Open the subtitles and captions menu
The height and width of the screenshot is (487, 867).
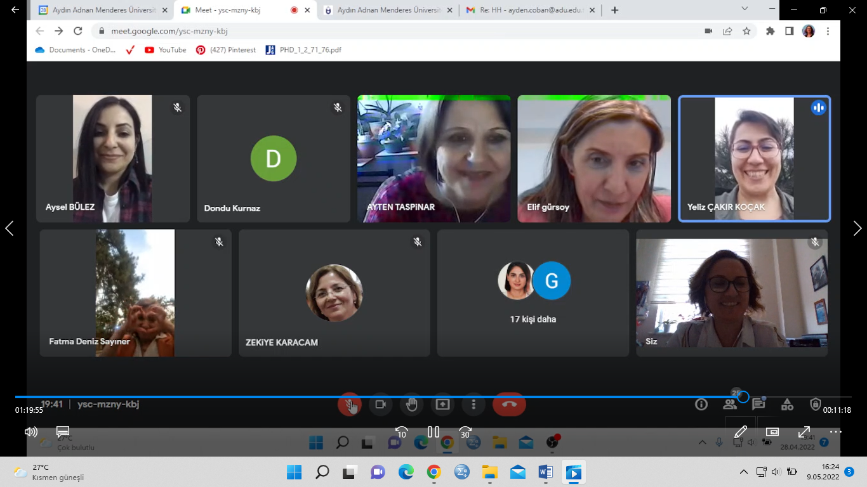click(x=62, y=432)
